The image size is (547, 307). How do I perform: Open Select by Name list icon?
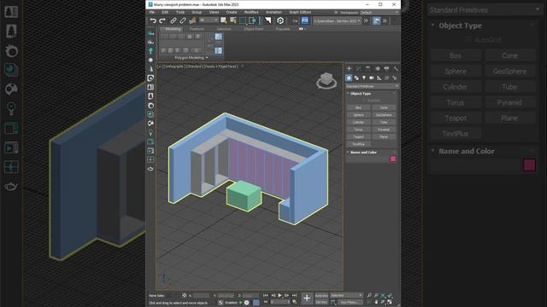(x=233, y=20)
